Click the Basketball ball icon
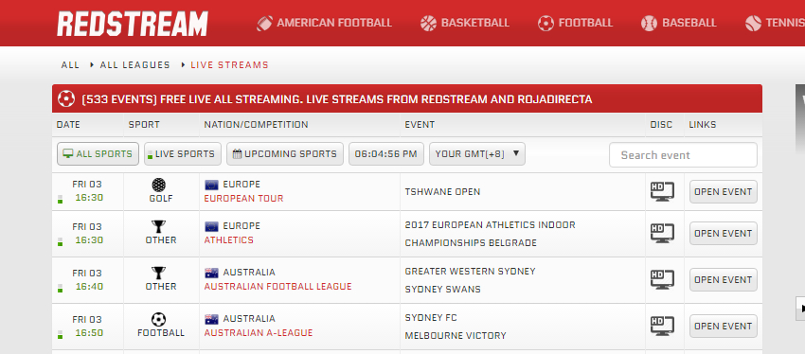Screen dimensions: 805x354 [x=428, y=23]
